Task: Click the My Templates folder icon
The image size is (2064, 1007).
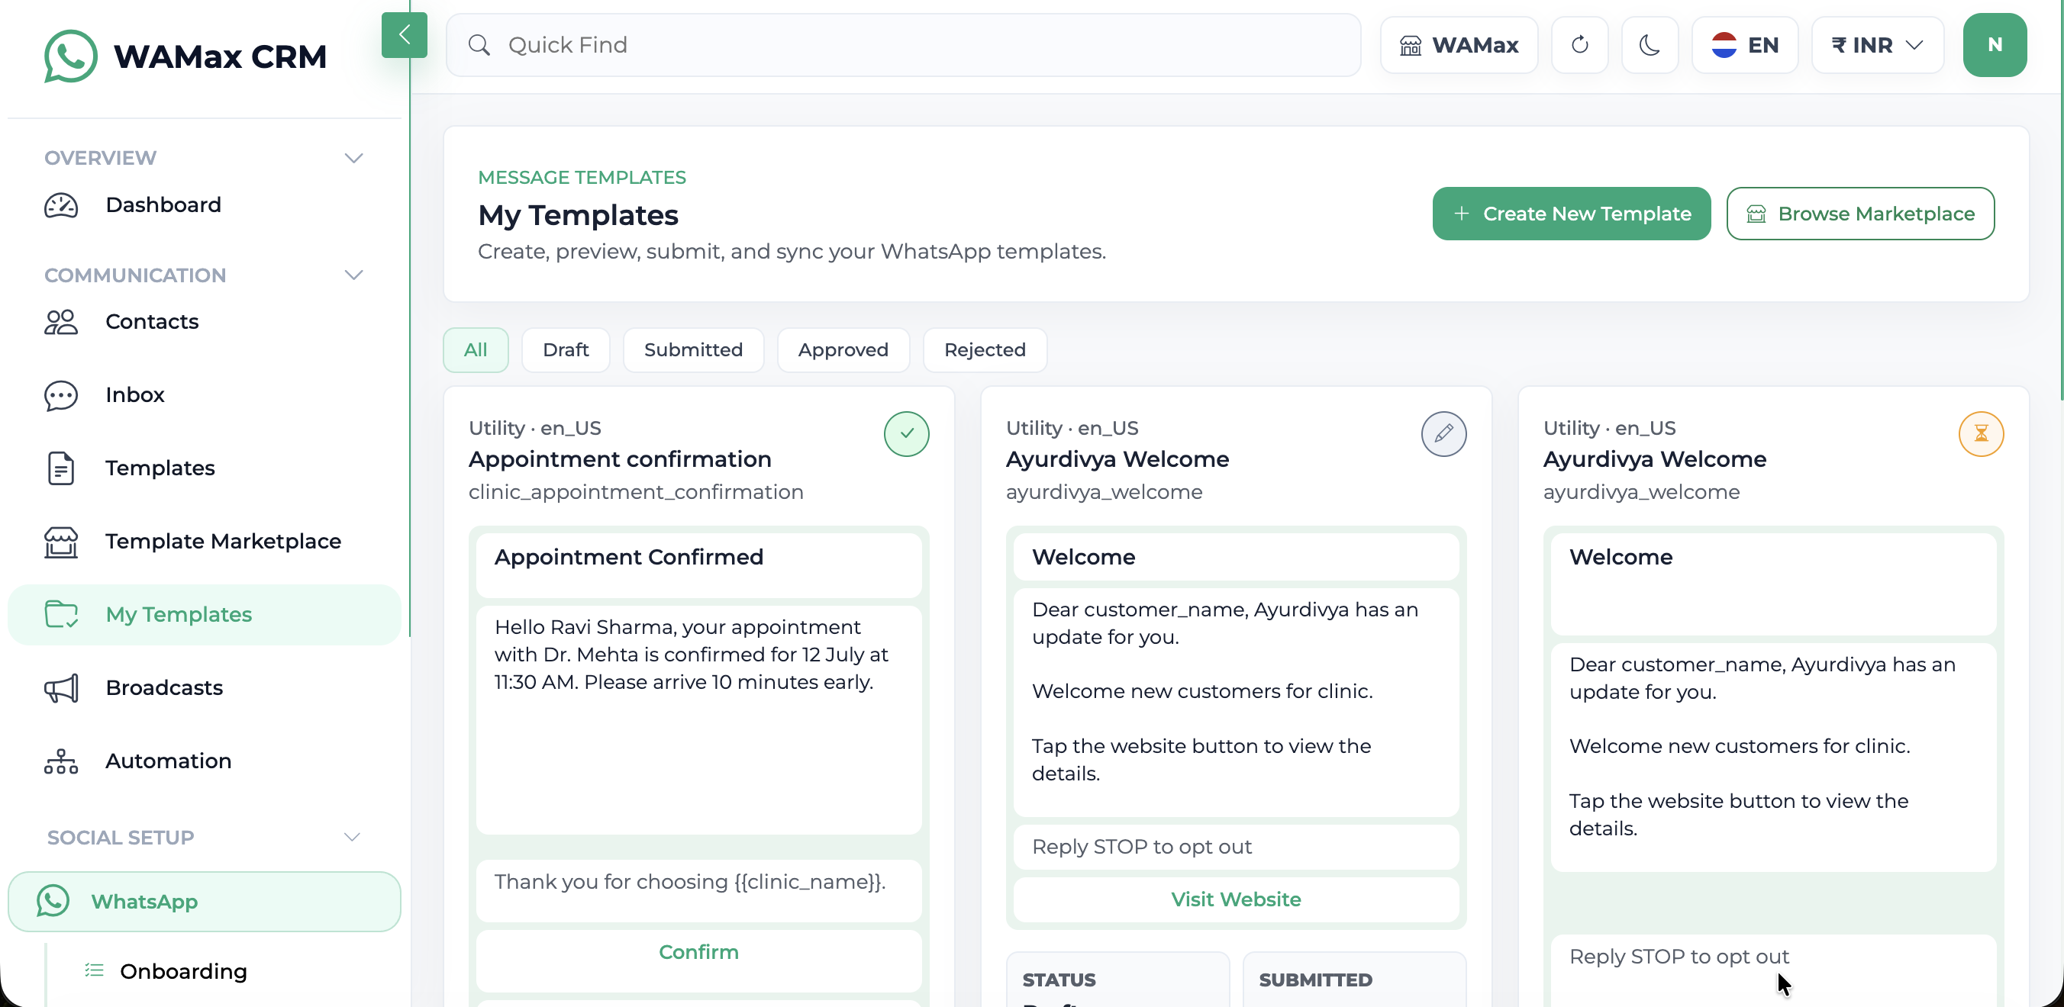Action: [x=61, y=615]
